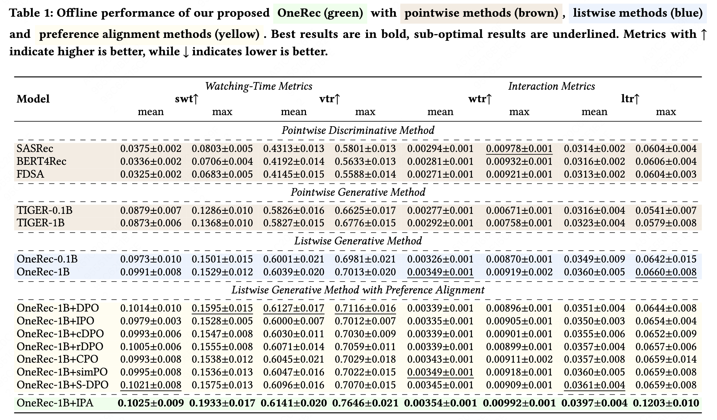Click the Watching-Time Metrics group heading

259,86
